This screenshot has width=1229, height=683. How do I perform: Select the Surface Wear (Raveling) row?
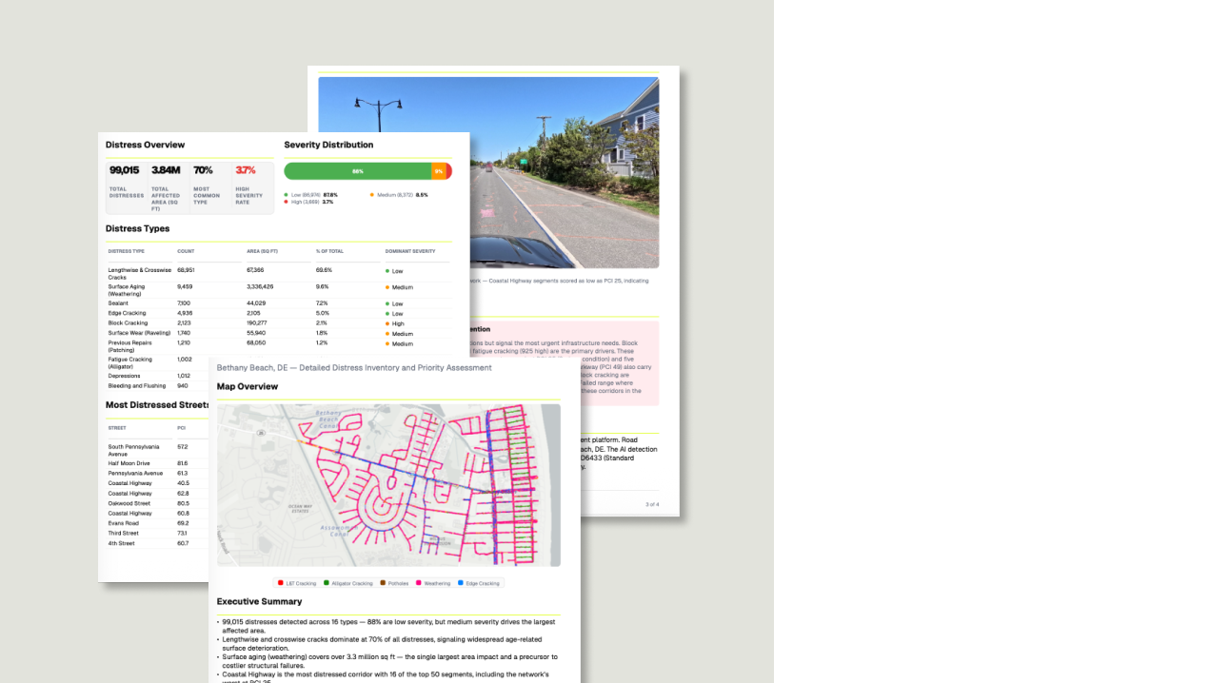click(279, 333)
